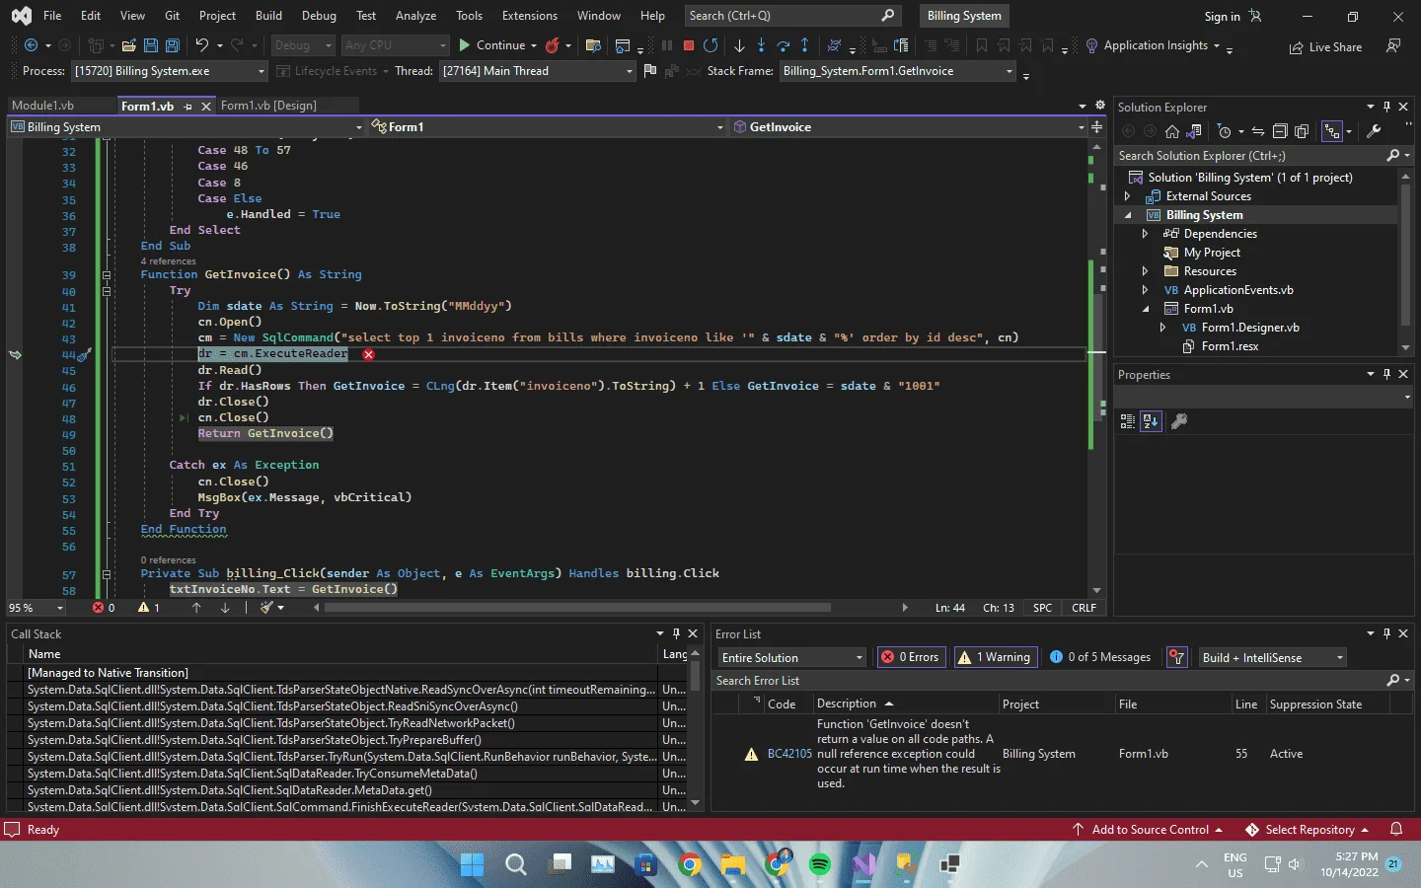Click the Hot Reload flame icon

click(x=552, y=45)
